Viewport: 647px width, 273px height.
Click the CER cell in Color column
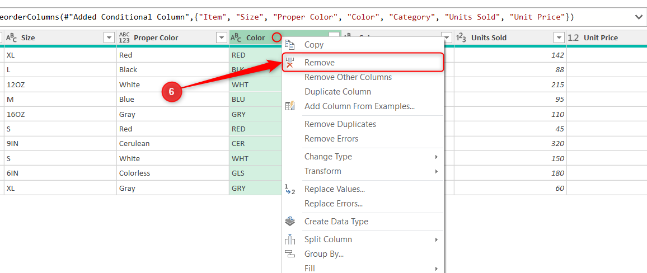(255, 144)
